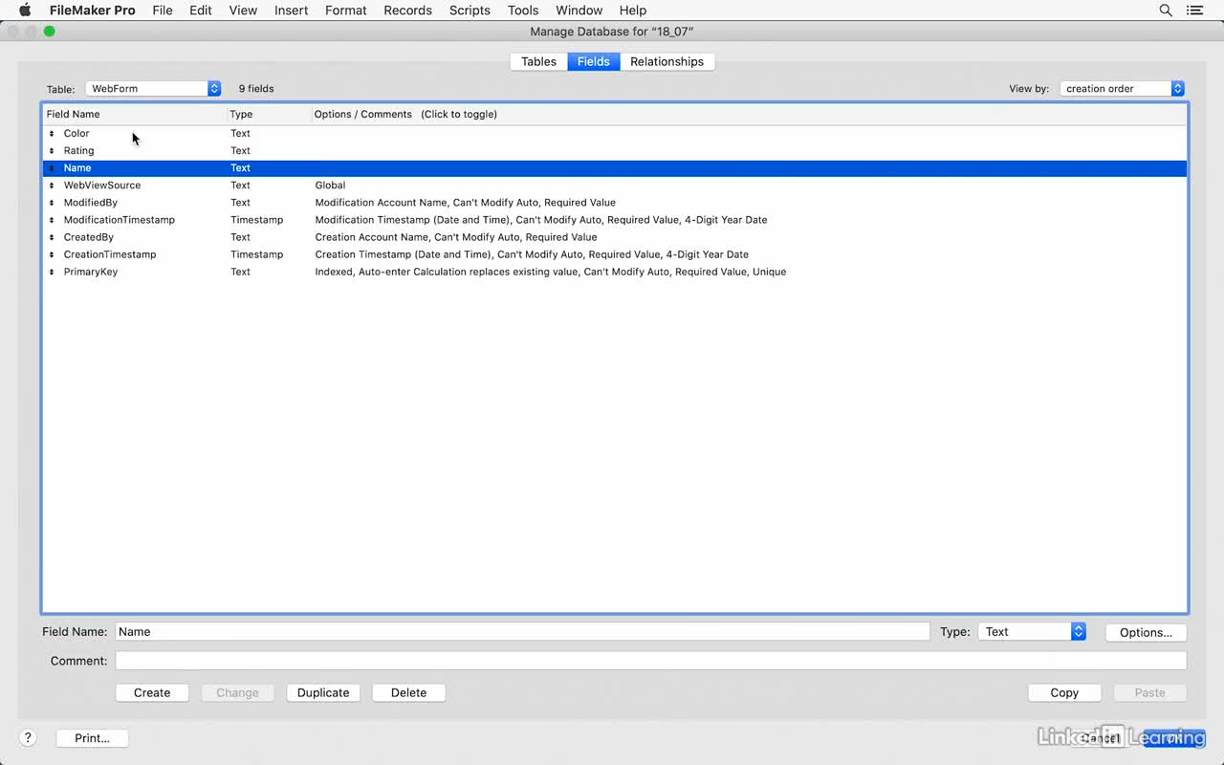Image resolution: width=1224 pixels, height=765 pixels.
Task: Click into the Comment input field
Action: 651,661
